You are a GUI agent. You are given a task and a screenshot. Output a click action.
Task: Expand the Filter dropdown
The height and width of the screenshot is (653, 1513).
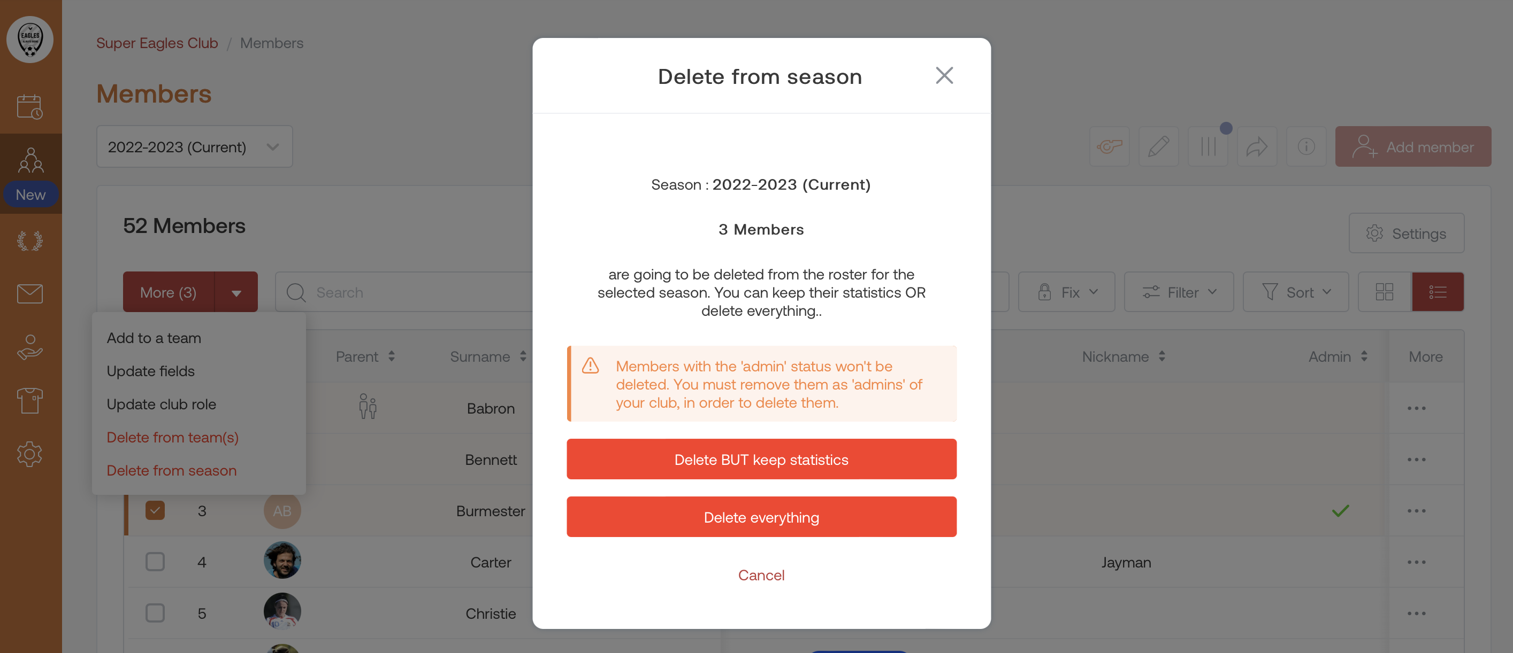(x=1178, y=292)
